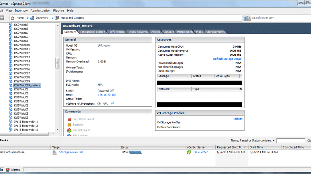Open host 176.16.70.100 link
The image size is (311, 174).
[x=107, y=95]
